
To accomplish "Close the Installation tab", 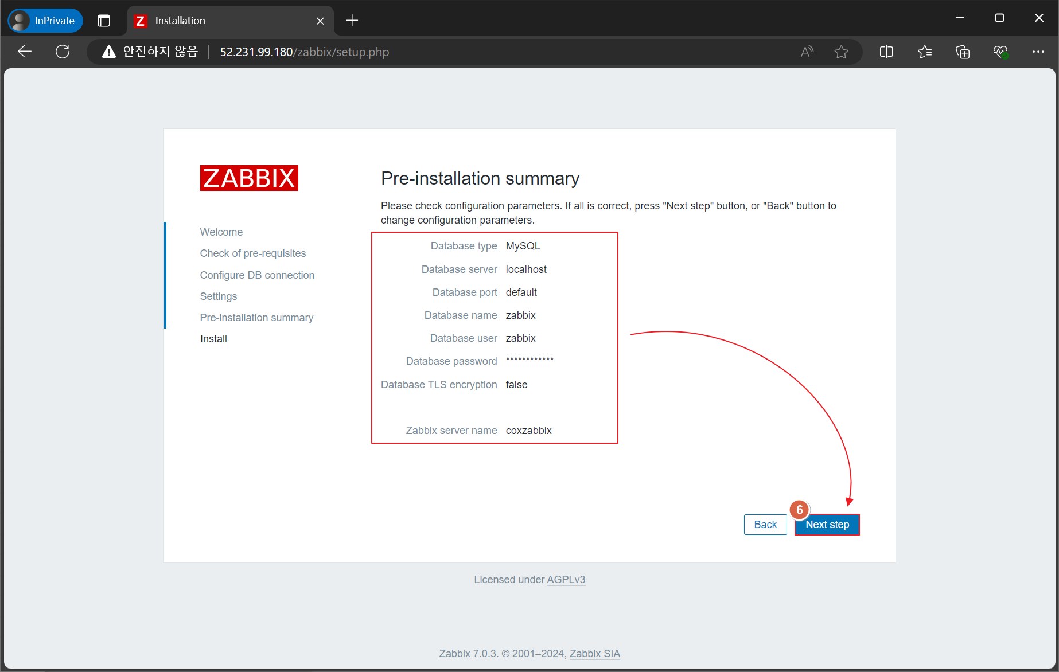I will click(x=320, y=21).
